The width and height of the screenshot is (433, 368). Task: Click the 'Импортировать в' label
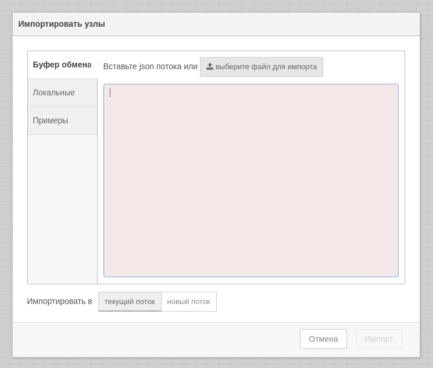pyautogui.click(x=59, y=301)
